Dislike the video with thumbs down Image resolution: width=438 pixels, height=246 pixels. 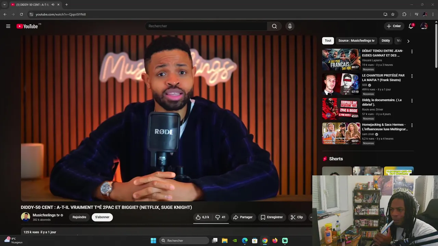pyautogui.click(x=220, y=217)
